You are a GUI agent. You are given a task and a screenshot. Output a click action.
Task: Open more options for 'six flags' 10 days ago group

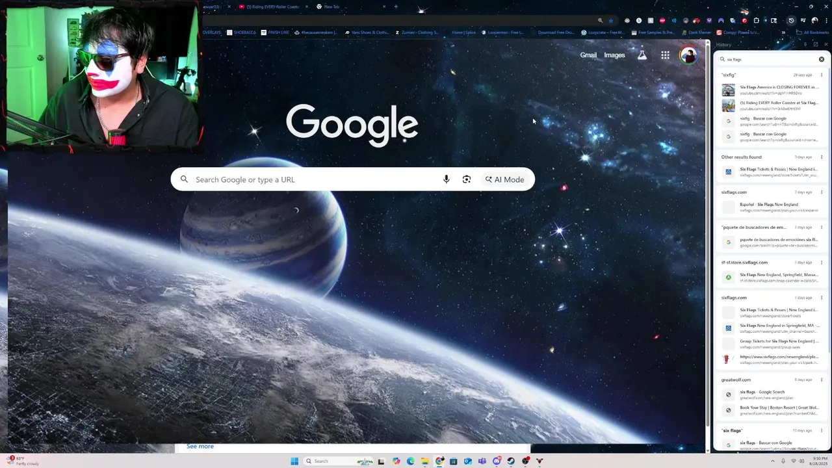[x=822, y=430]
